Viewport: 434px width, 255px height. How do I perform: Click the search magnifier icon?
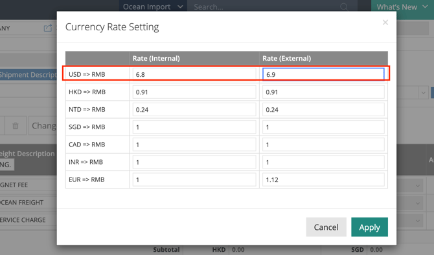click(344, 6)
